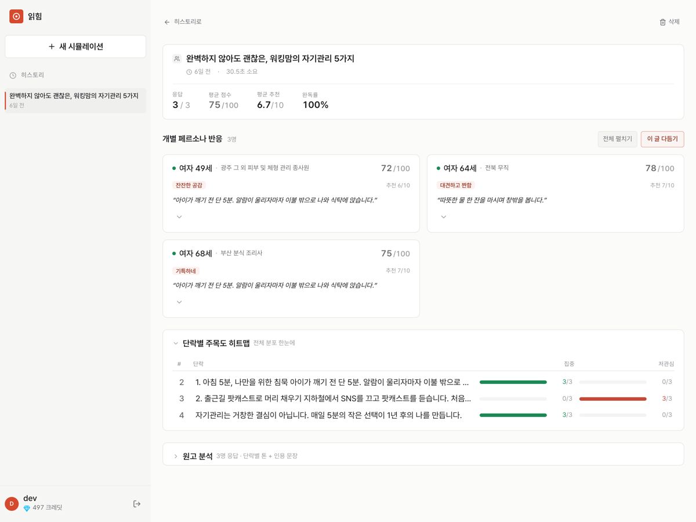Click the 집중 column header
The image size is (696, 522).
pos(569,364)
